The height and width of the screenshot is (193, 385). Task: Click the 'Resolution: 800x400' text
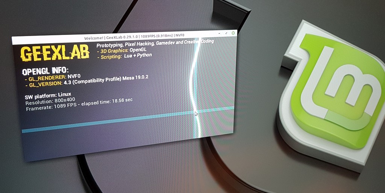pyautogui.click(x=50, y=101)
